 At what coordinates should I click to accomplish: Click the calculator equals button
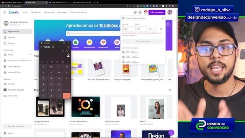point(67,96)
